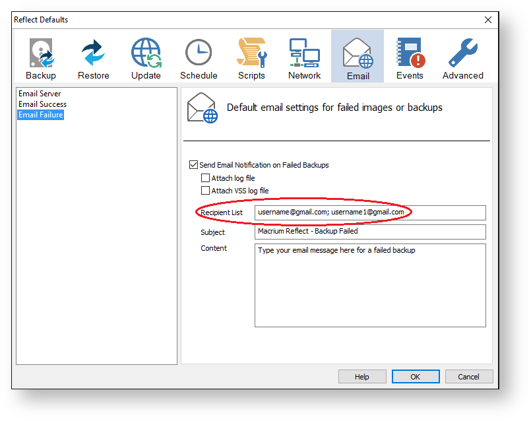Uncheck Send Email Notification on Failed Backups
This screenshot has height=421, width=531.
coord(193,165)
